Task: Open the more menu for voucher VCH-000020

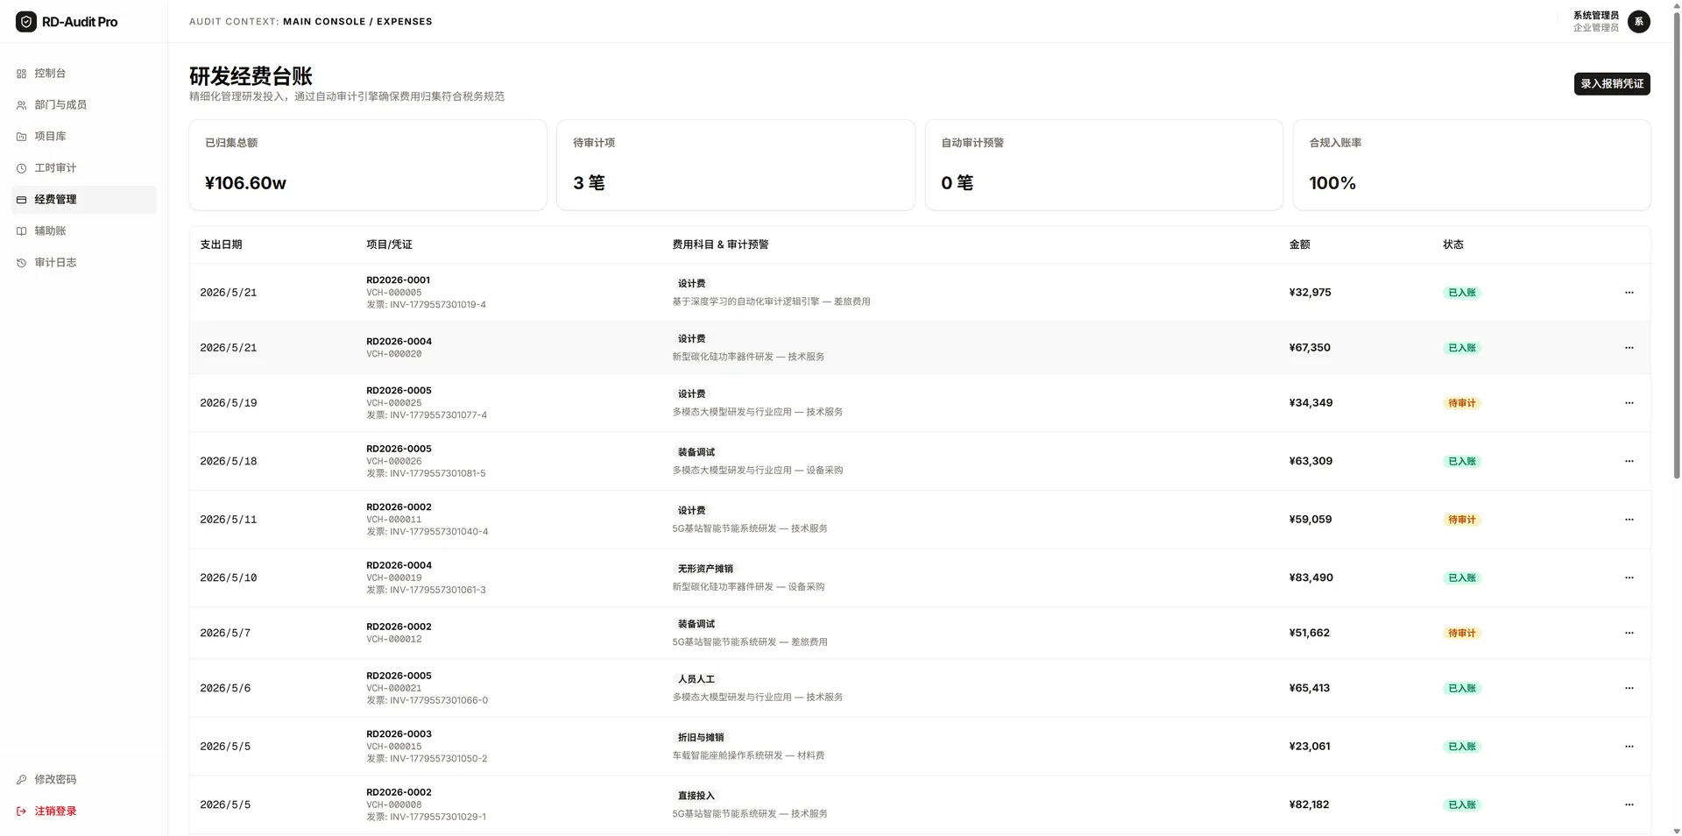Action: [x=1629, y=348]
